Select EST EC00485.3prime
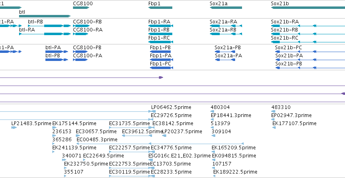 [x=97, y=140]
